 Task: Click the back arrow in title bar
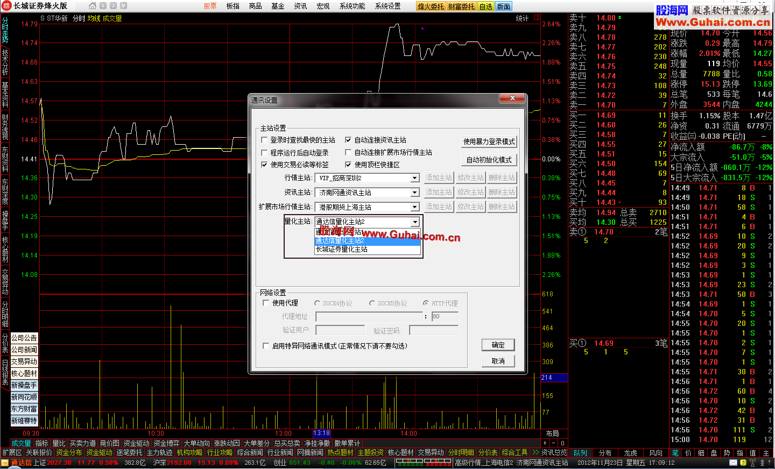click(x=103, y=6)
